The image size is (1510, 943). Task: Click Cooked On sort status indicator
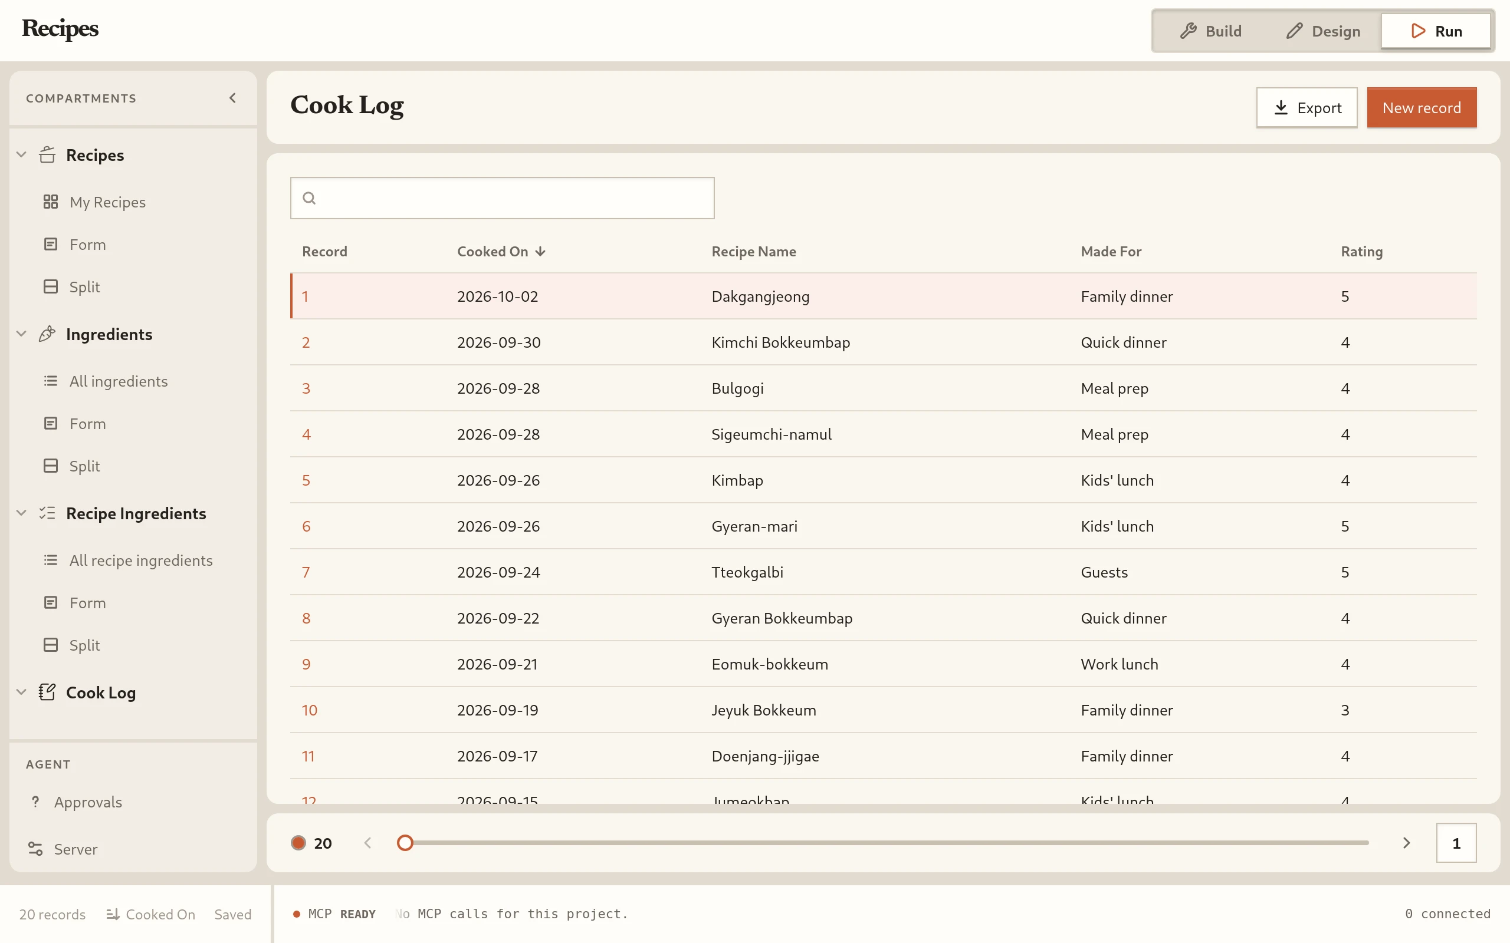pyautogui.click(x=150, y=914)
